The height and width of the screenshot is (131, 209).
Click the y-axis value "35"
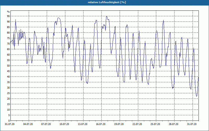click(8, 82)
